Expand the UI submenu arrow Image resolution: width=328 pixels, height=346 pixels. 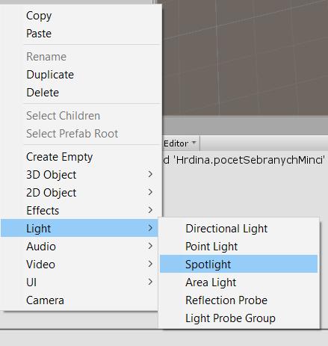click(x=150, y=282)
